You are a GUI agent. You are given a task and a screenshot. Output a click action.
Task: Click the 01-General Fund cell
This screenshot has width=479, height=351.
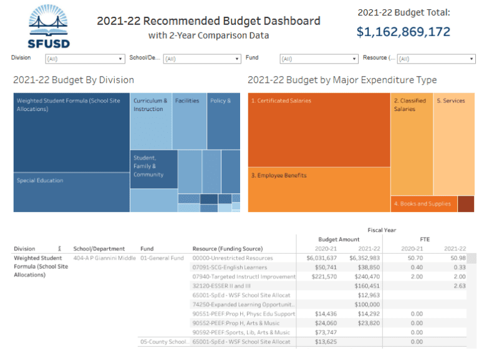[162, 258]
